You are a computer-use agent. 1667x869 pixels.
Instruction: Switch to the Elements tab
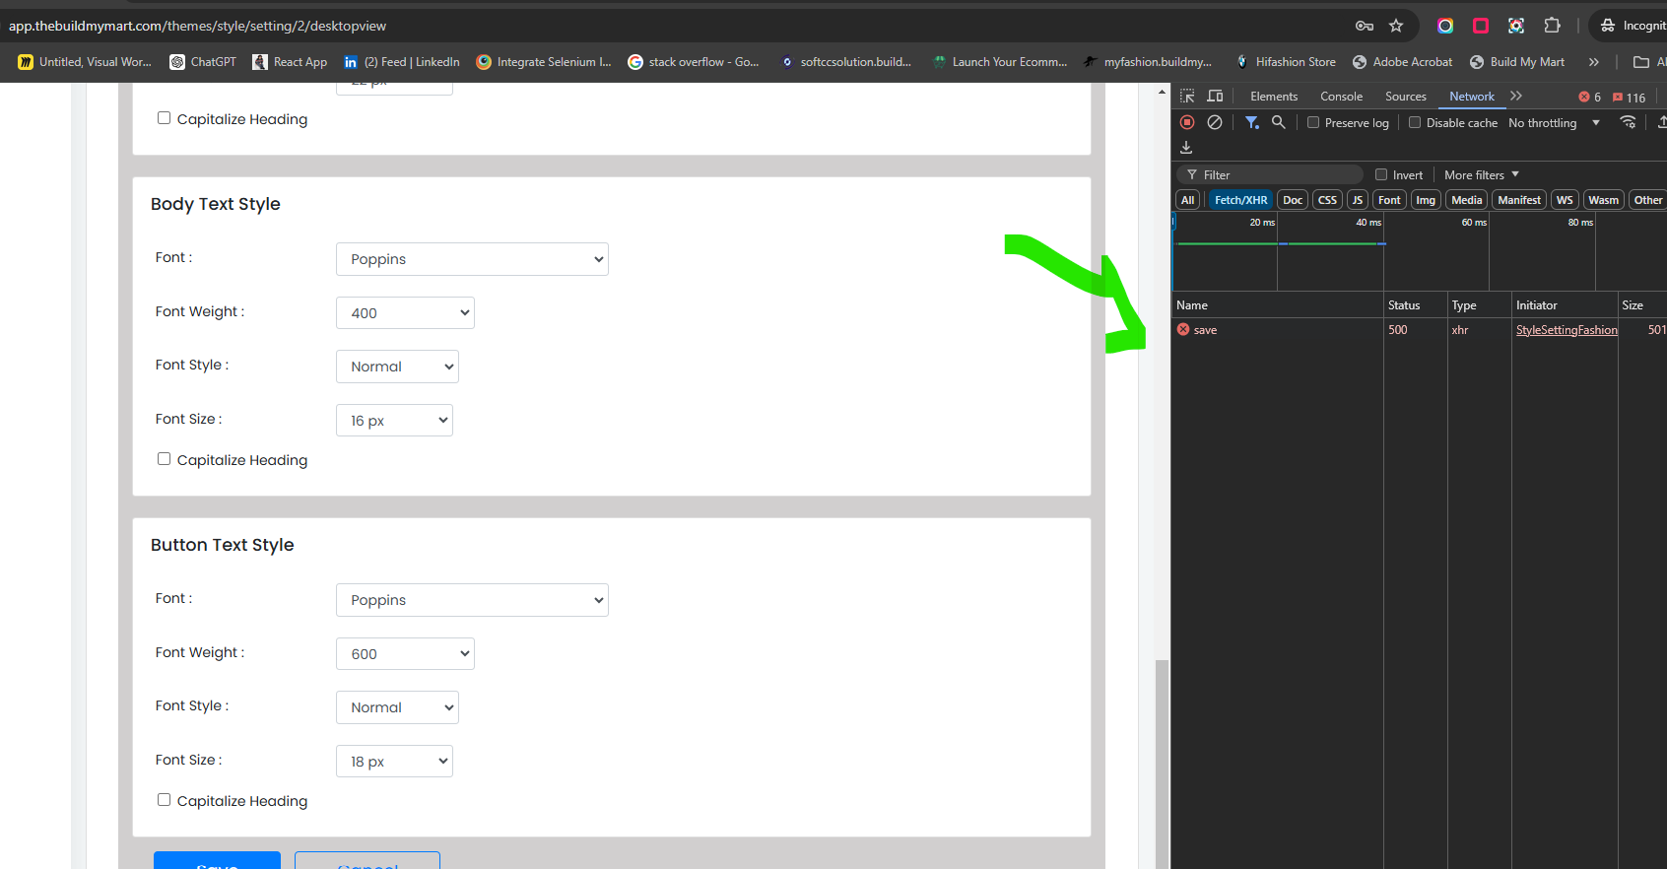(x=1274, y=97)
